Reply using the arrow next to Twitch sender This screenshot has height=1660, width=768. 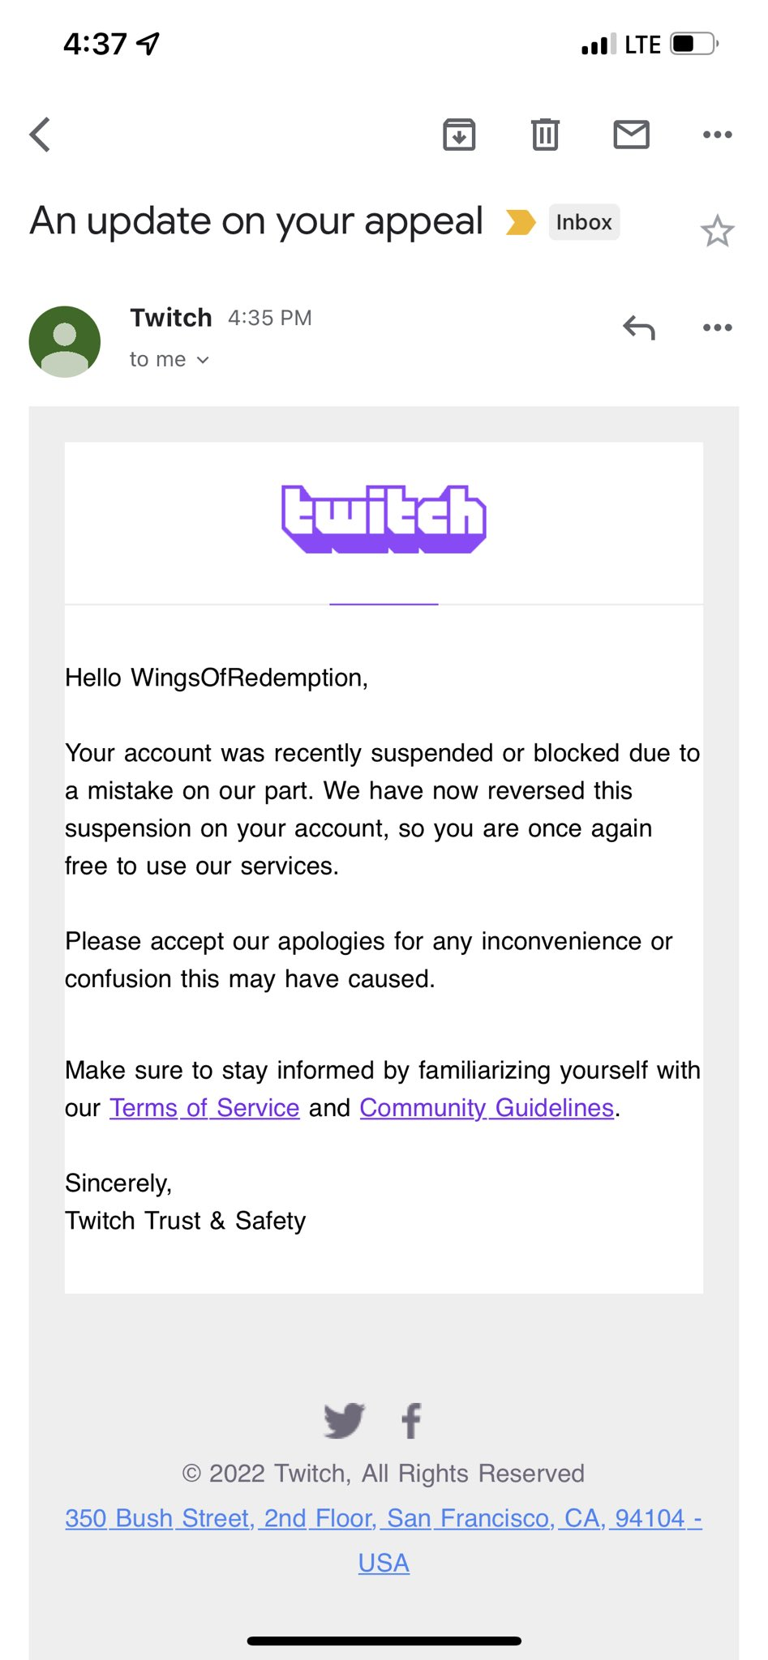click(x=639, y=327)
